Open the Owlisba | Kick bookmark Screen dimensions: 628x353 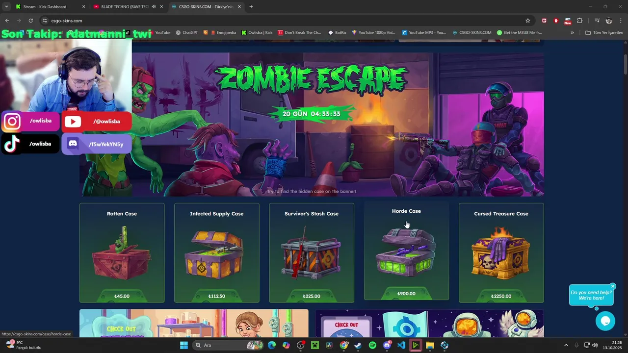[257, 33]
